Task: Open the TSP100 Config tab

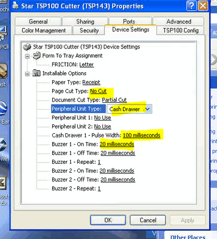Action: coord(180,30)
